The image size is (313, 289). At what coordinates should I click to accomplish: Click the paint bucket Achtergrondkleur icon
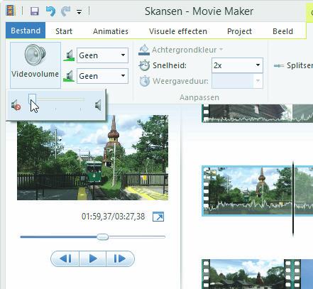(144, 50)
